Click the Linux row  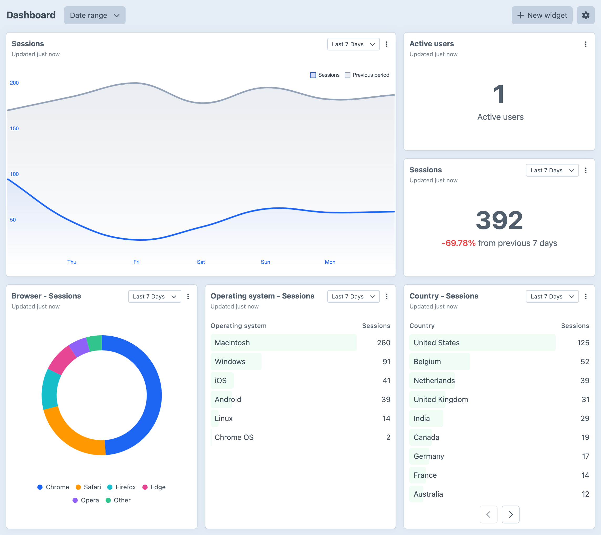(x=300, y=418)
